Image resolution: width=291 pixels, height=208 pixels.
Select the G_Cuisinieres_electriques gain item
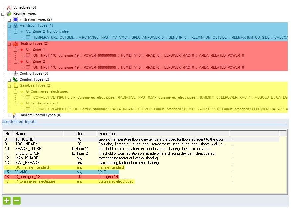47,91
